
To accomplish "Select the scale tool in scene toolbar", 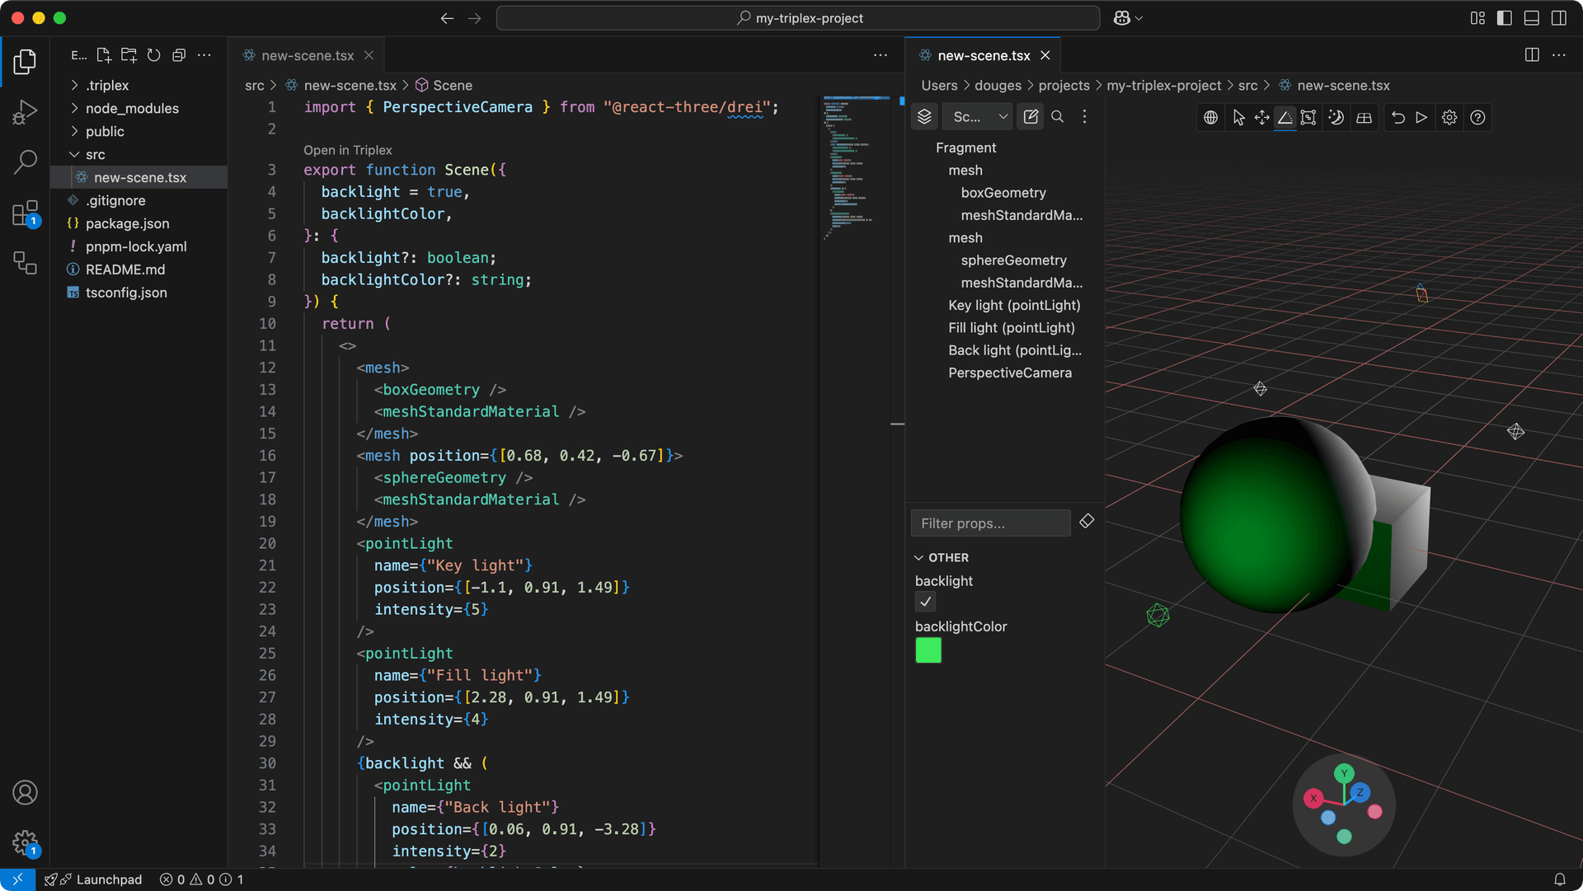I will click(1308, 117).
